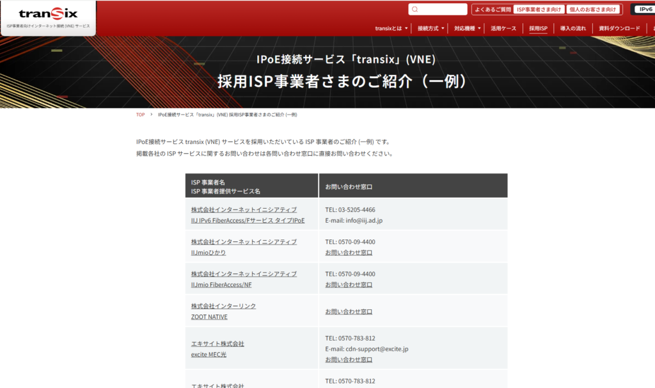This screenshot has height=388, width=655.
Task: Go to TOP breadcrumb link
Action: pos(140,115)
